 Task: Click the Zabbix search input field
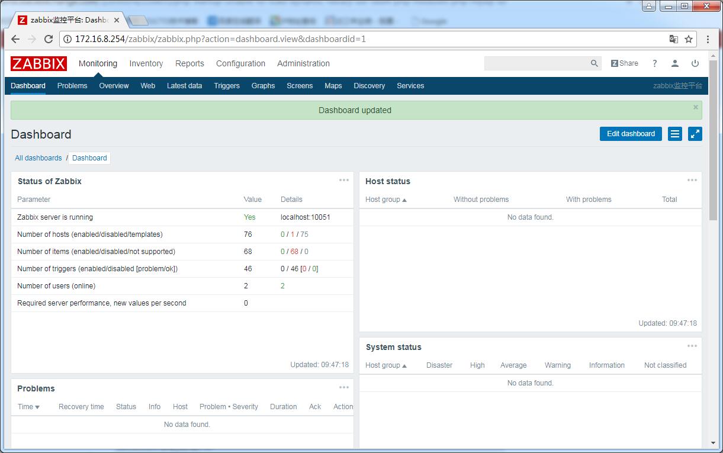tap(536, 63)
